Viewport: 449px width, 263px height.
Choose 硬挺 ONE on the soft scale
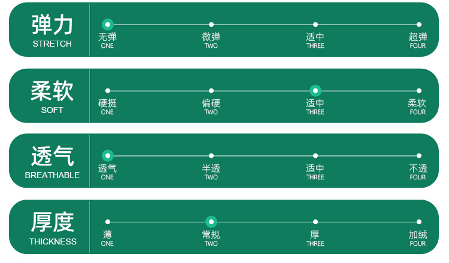(108, 91)
